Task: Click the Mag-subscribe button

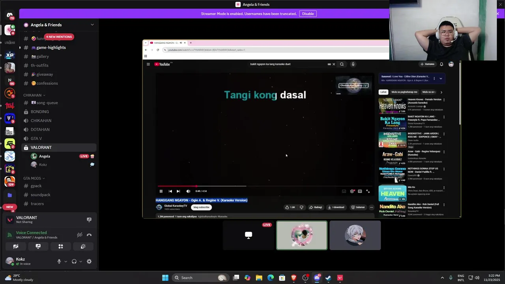Action: 201,207
